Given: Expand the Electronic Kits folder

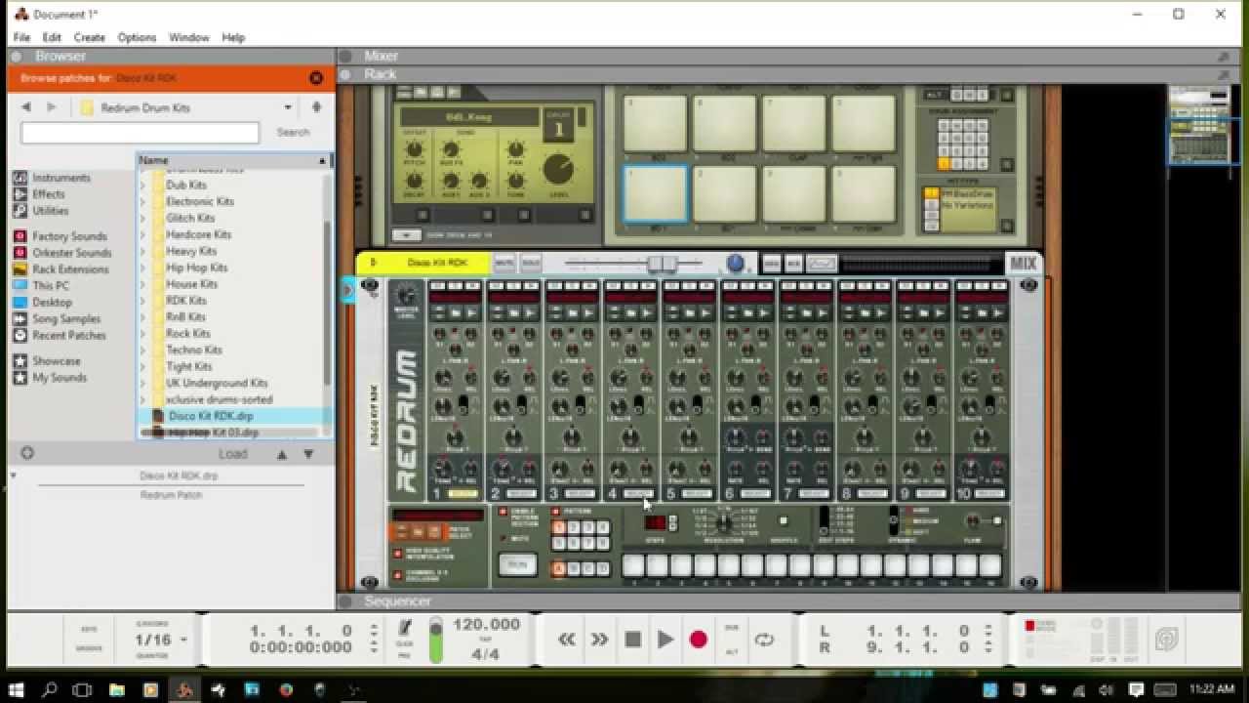Looking at the screenshot, I should (x=143, y=202).
